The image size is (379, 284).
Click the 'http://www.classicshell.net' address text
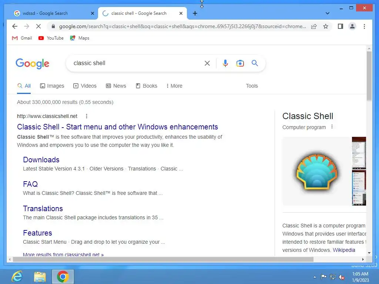tap(47, 116)
